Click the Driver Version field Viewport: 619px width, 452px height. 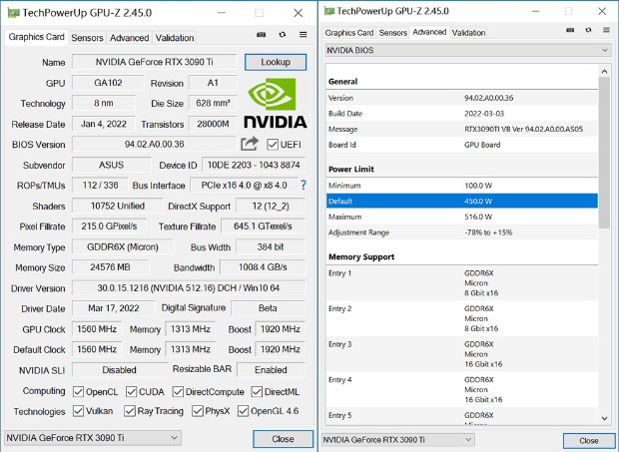coord(189,288)
